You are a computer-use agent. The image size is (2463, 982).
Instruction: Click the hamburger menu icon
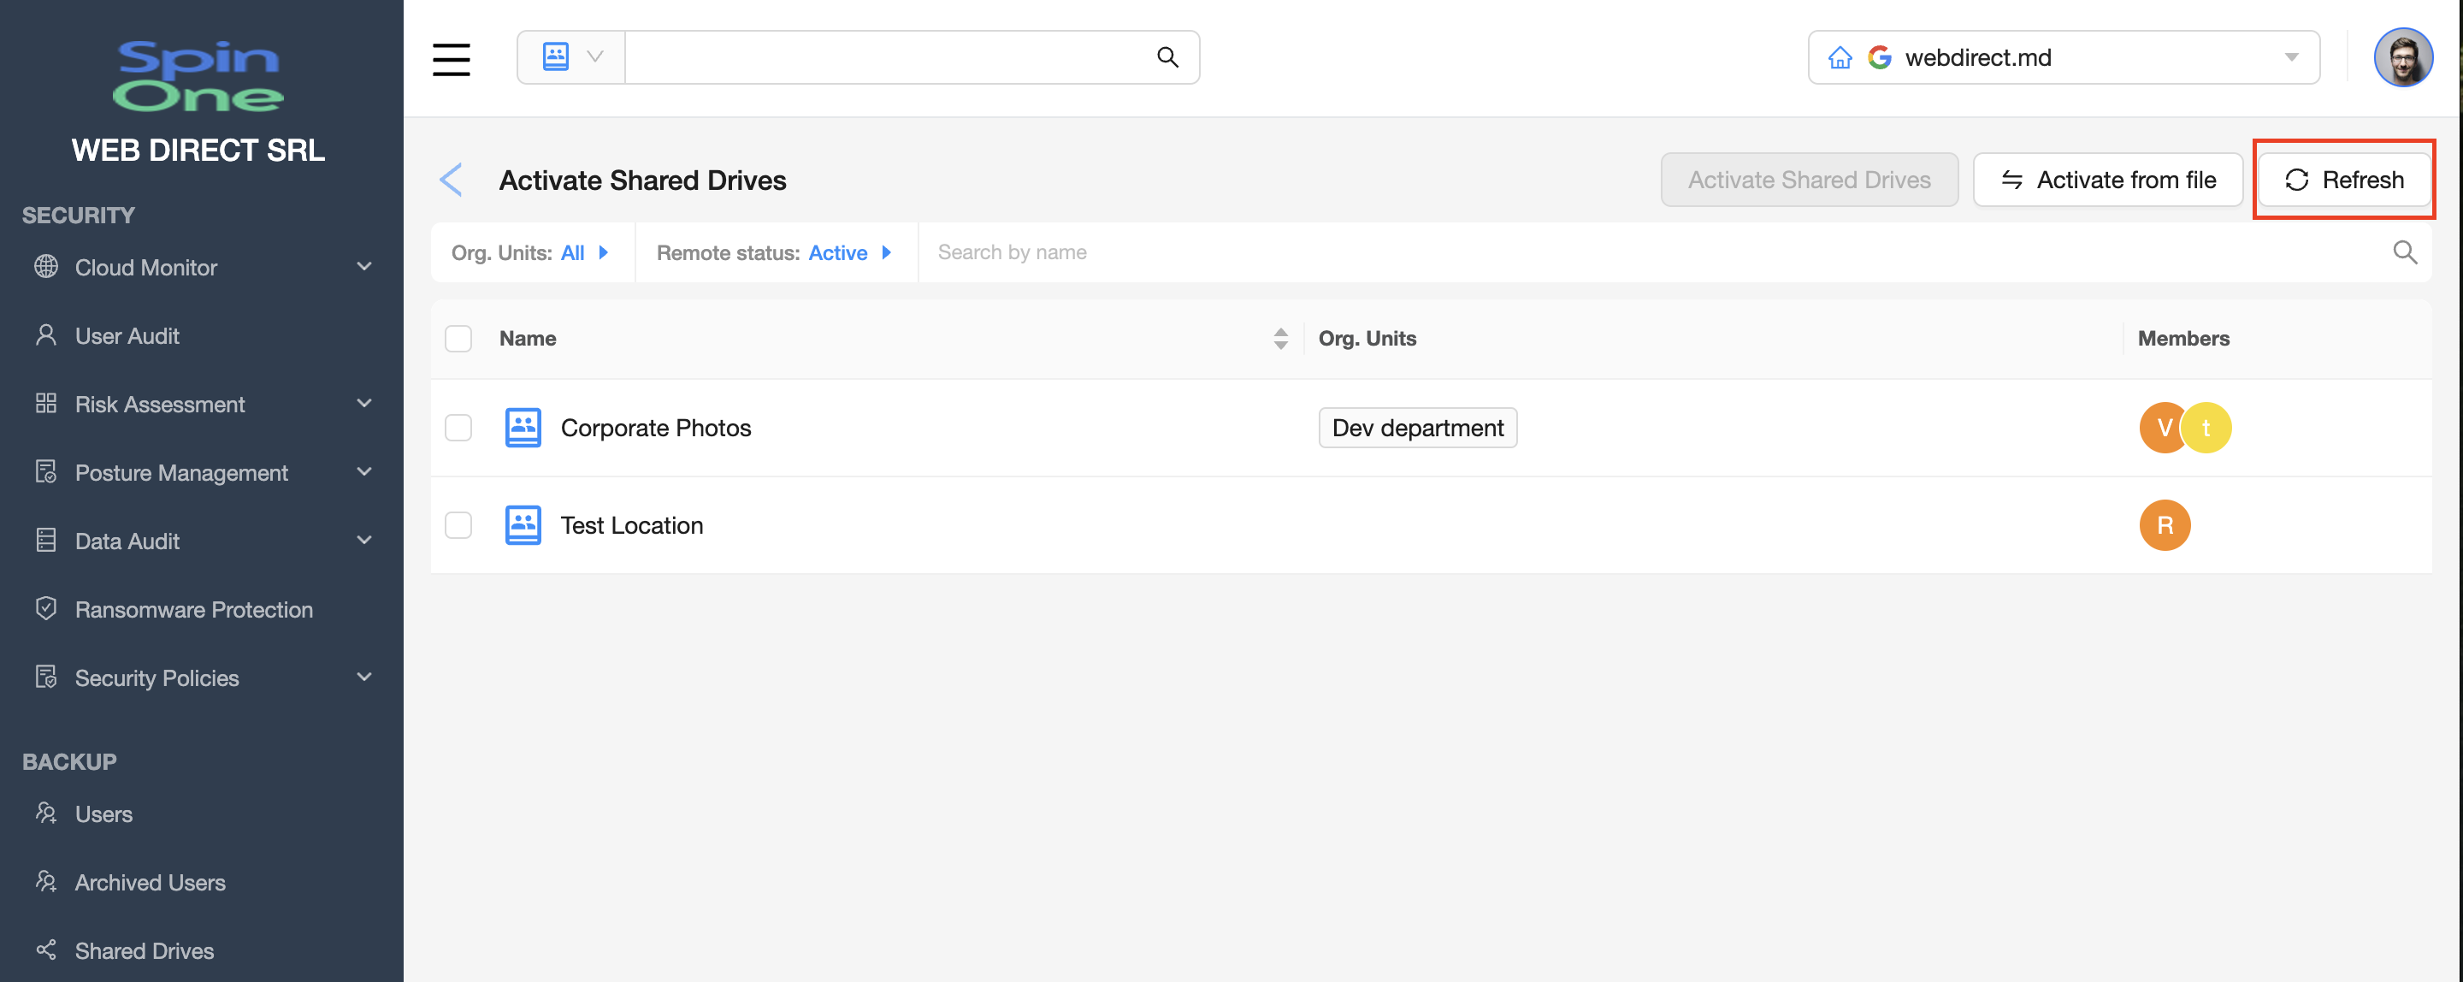[x=451, y=58]
